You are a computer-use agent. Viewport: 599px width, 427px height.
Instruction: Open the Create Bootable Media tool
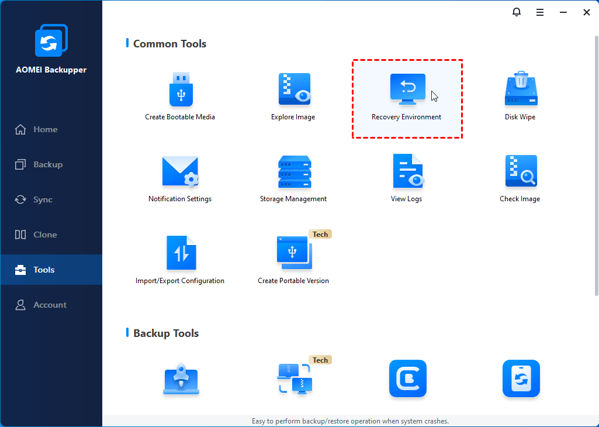(180, 89)
